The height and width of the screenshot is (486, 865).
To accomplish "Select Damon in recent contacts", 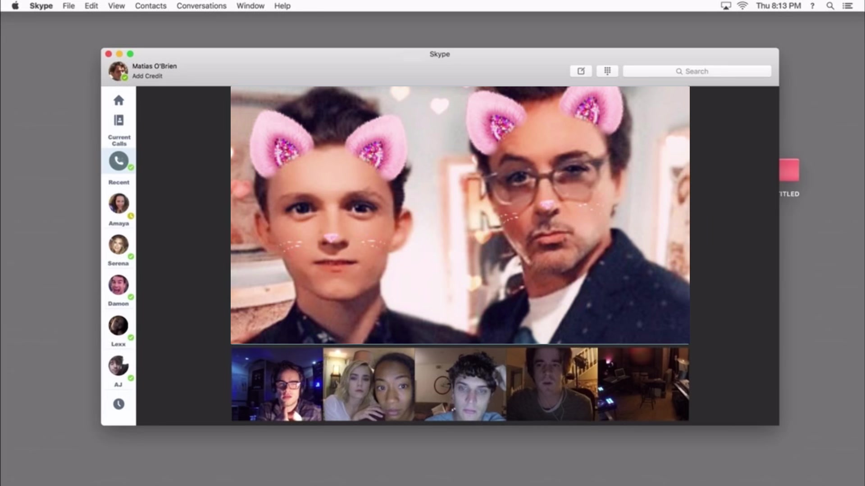I will [118, 290].
